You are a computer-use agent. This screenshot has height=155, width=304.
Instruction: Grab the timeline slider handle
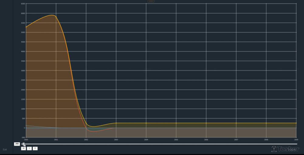pos(23,144)
